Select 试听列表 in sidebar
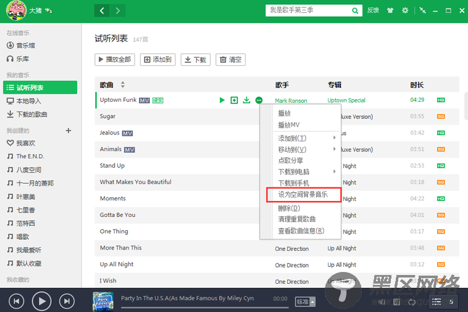 coord(40,88)
